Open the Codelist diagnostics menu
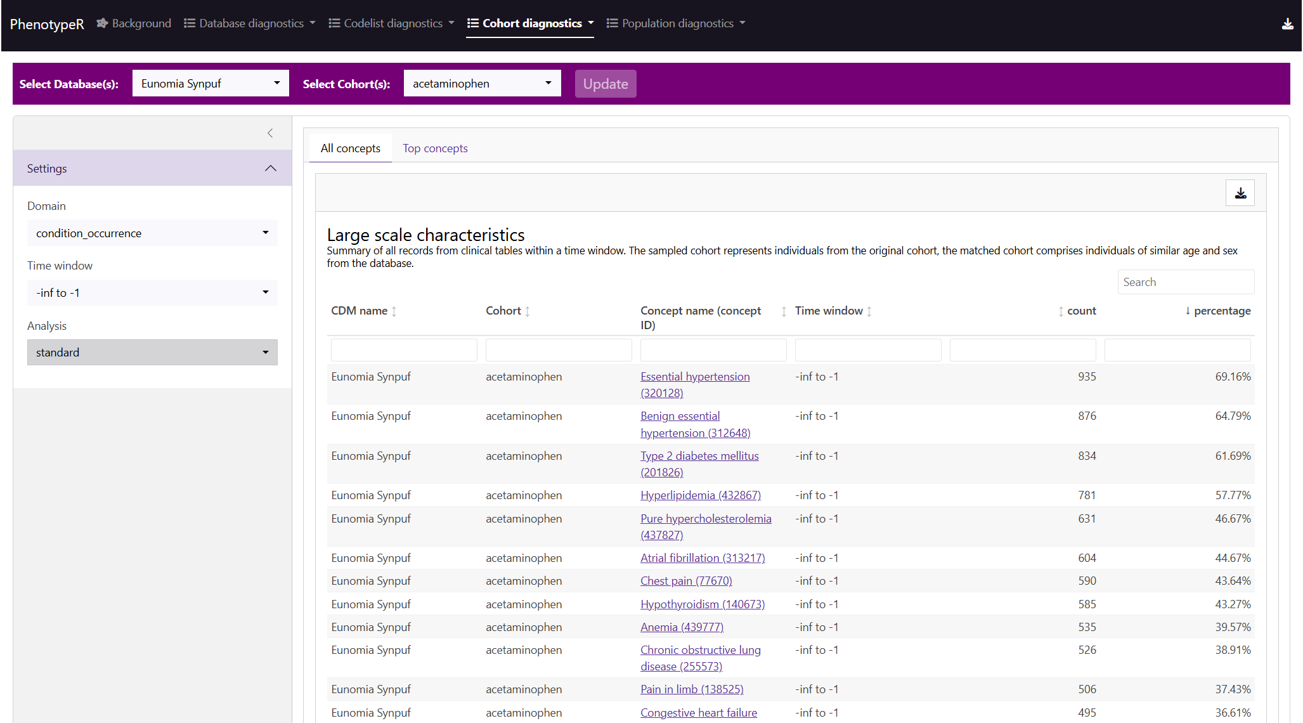Image resolution: width=1303 pixels, height=723 pixels. tap(392, 23)
